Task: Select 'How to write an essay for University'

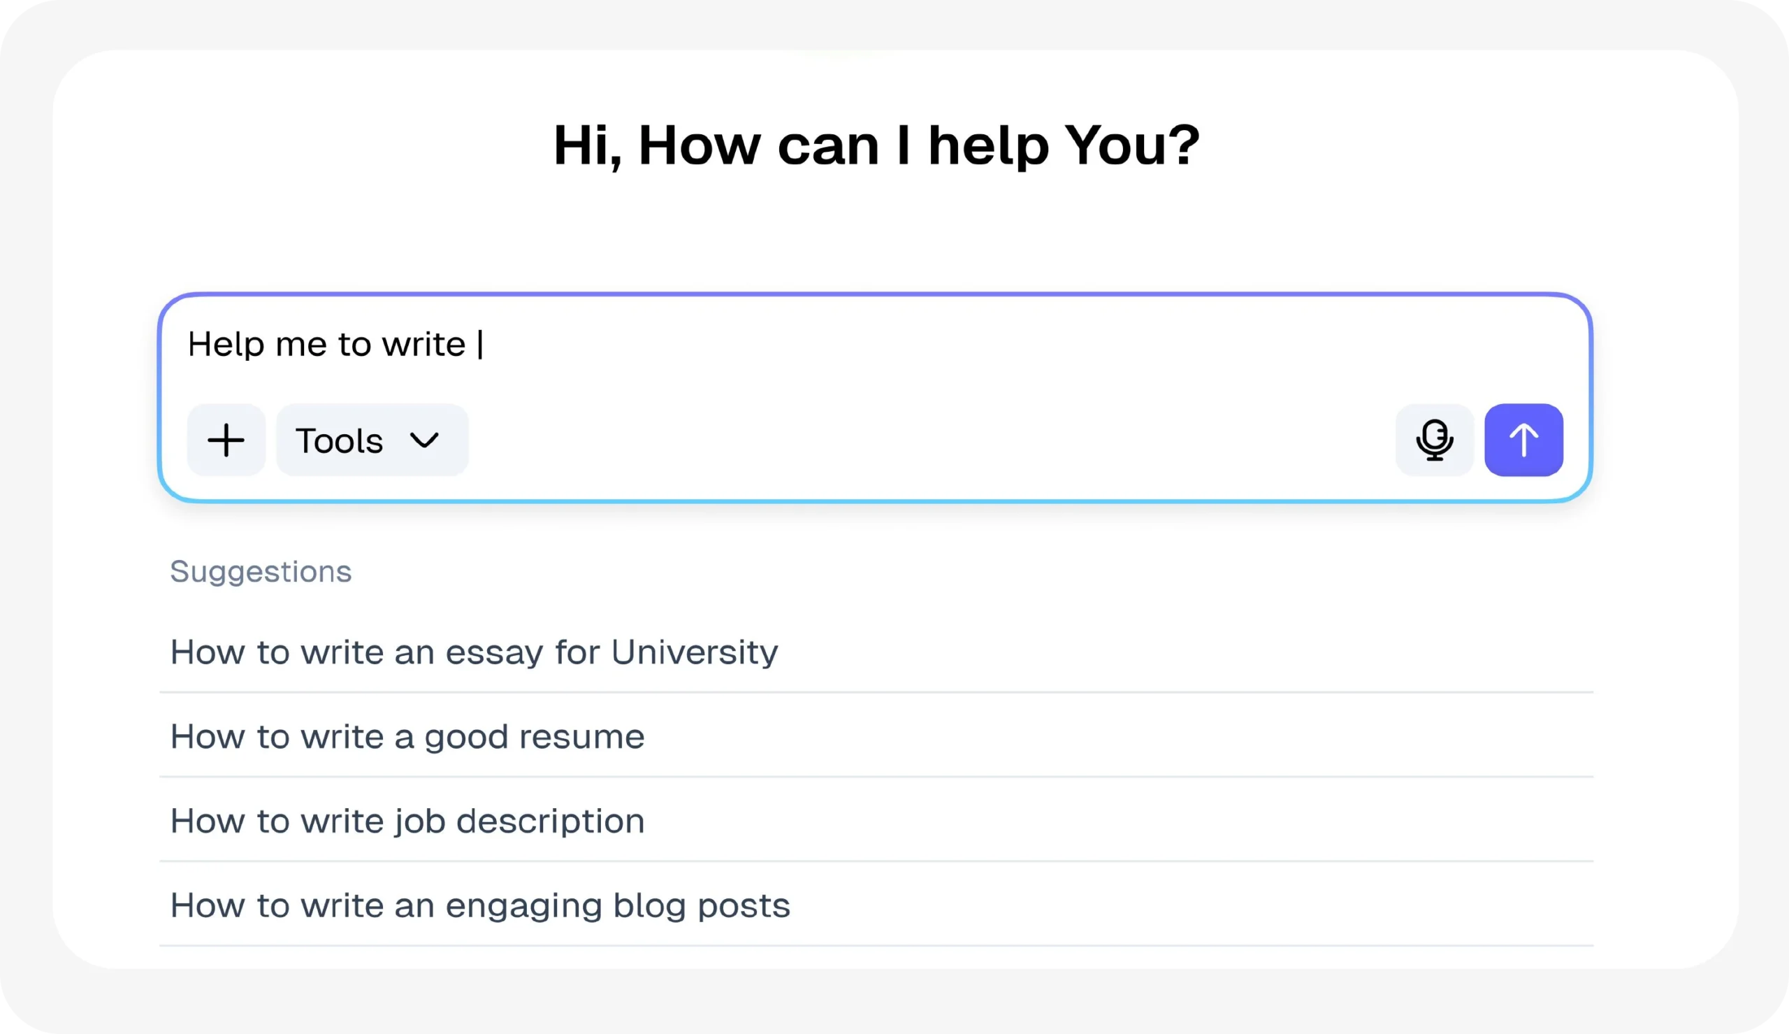Action: [473, 652]
